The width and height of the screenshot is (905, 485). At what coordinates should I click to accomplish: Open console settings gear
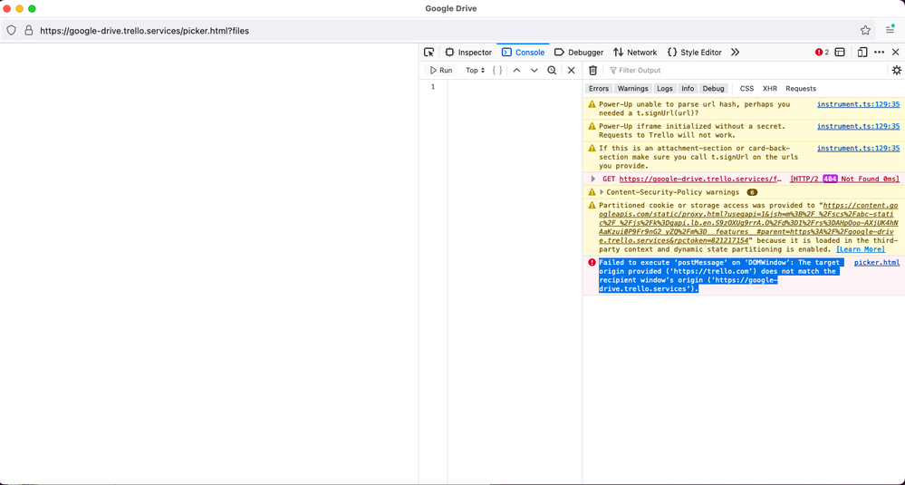pos(896,71)
